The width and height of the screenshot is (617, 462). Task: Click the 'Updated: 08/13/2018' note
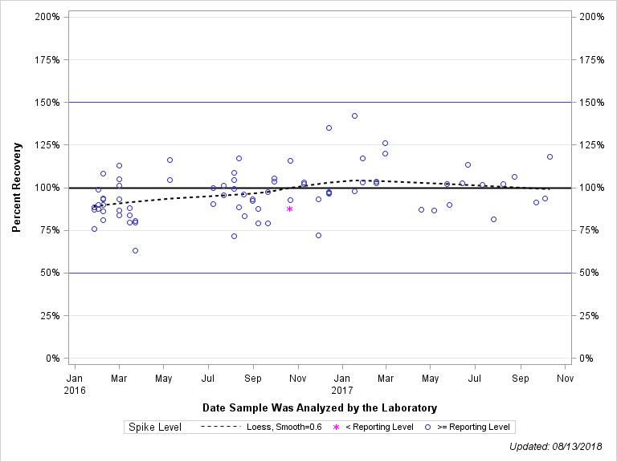(556, 447)
